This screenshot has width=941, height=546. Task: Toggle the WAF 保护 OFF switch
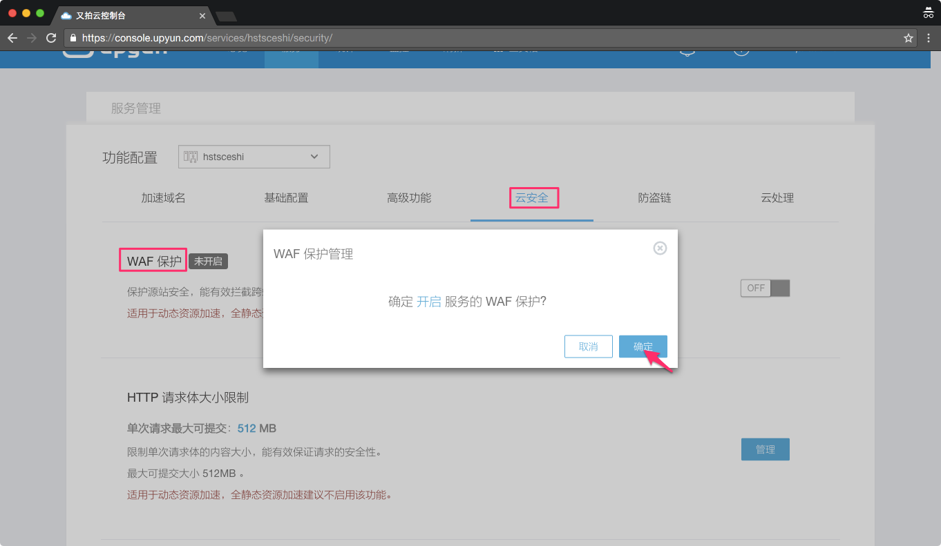[x=765, y=288]
